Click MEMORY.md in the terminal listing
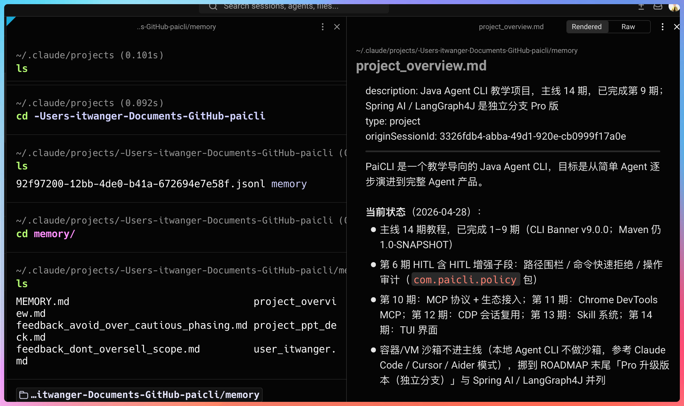The image size is (684, 406). tap(43, 301)
